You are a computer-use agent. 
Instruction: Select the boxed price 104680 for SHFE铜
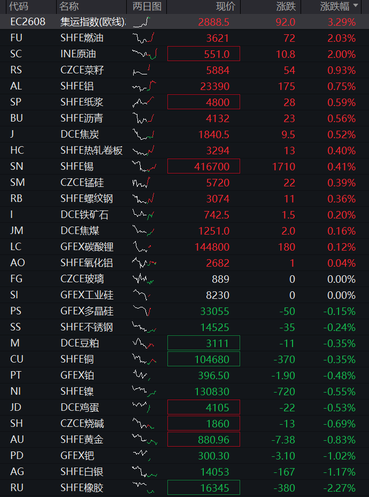click(204, 359)
